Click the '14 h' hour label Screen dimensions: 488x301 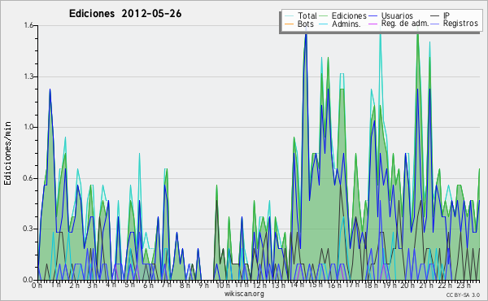point(297,285)
